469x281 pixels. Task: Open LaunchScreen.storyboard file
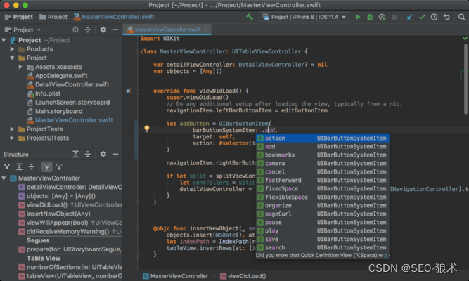point(68,103)
